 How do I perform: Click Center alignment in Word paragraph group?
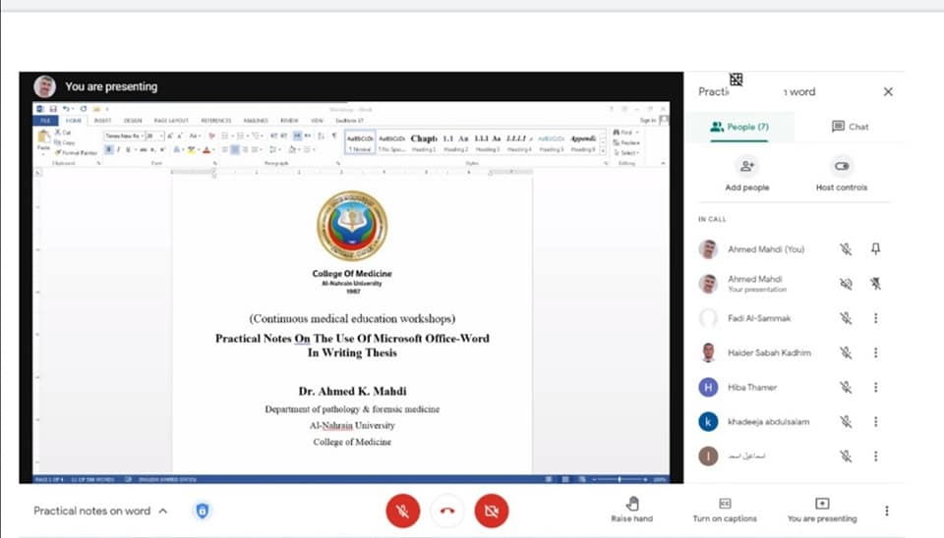pos(235,149)
